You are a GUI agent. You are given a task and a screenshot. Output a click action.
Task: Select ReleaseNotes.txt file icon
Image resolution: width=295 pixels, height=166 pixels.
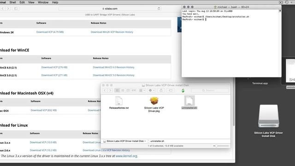119,101
